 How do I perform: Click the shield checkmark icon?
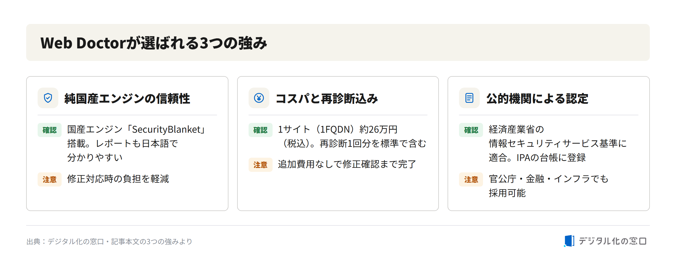pyautogui.click(x=48, y=98)
